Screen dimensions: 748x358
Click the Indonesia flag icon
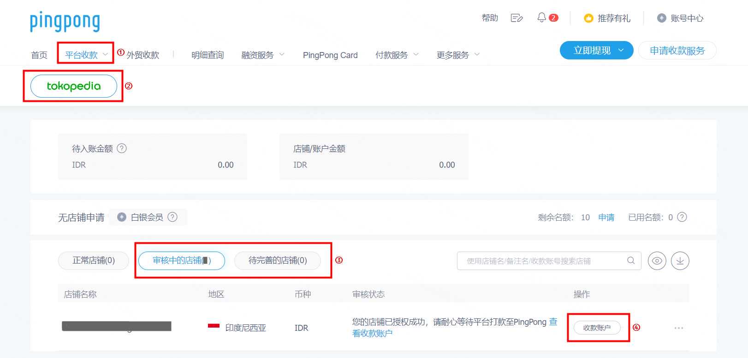(x=214, y=327)
